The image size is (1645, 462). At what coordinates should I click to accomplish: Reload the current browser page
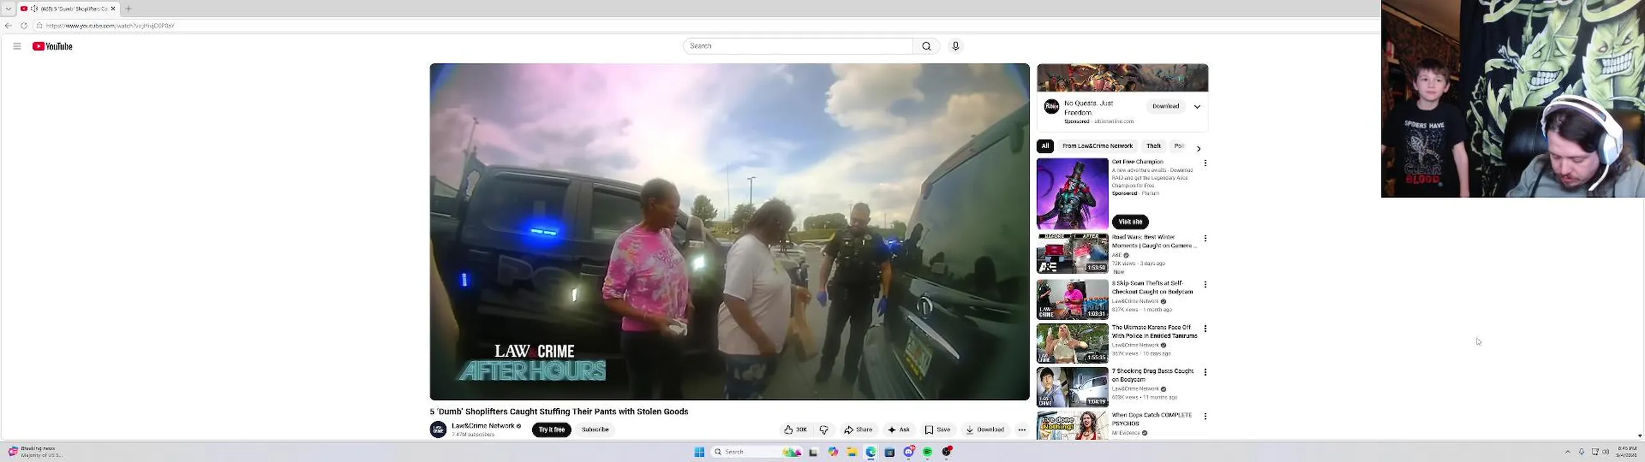click(x=24, y=26)
